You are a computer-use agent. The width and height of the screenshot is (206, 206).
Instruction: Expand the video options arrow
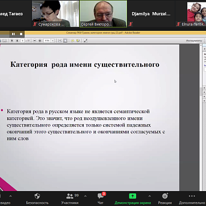(x=11, y=196)
